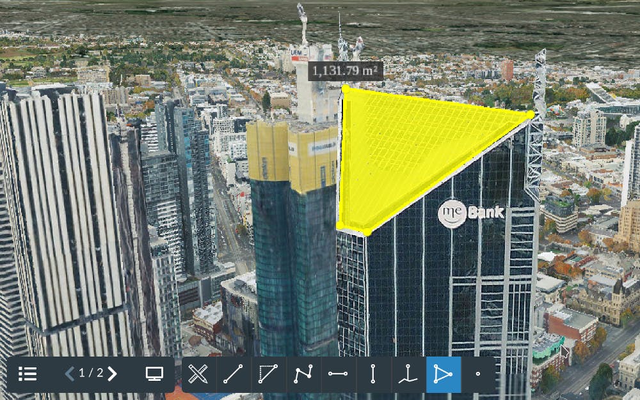640x400 pixels.
Task: Select the straight line distance tool
Action: pos(234,374)
